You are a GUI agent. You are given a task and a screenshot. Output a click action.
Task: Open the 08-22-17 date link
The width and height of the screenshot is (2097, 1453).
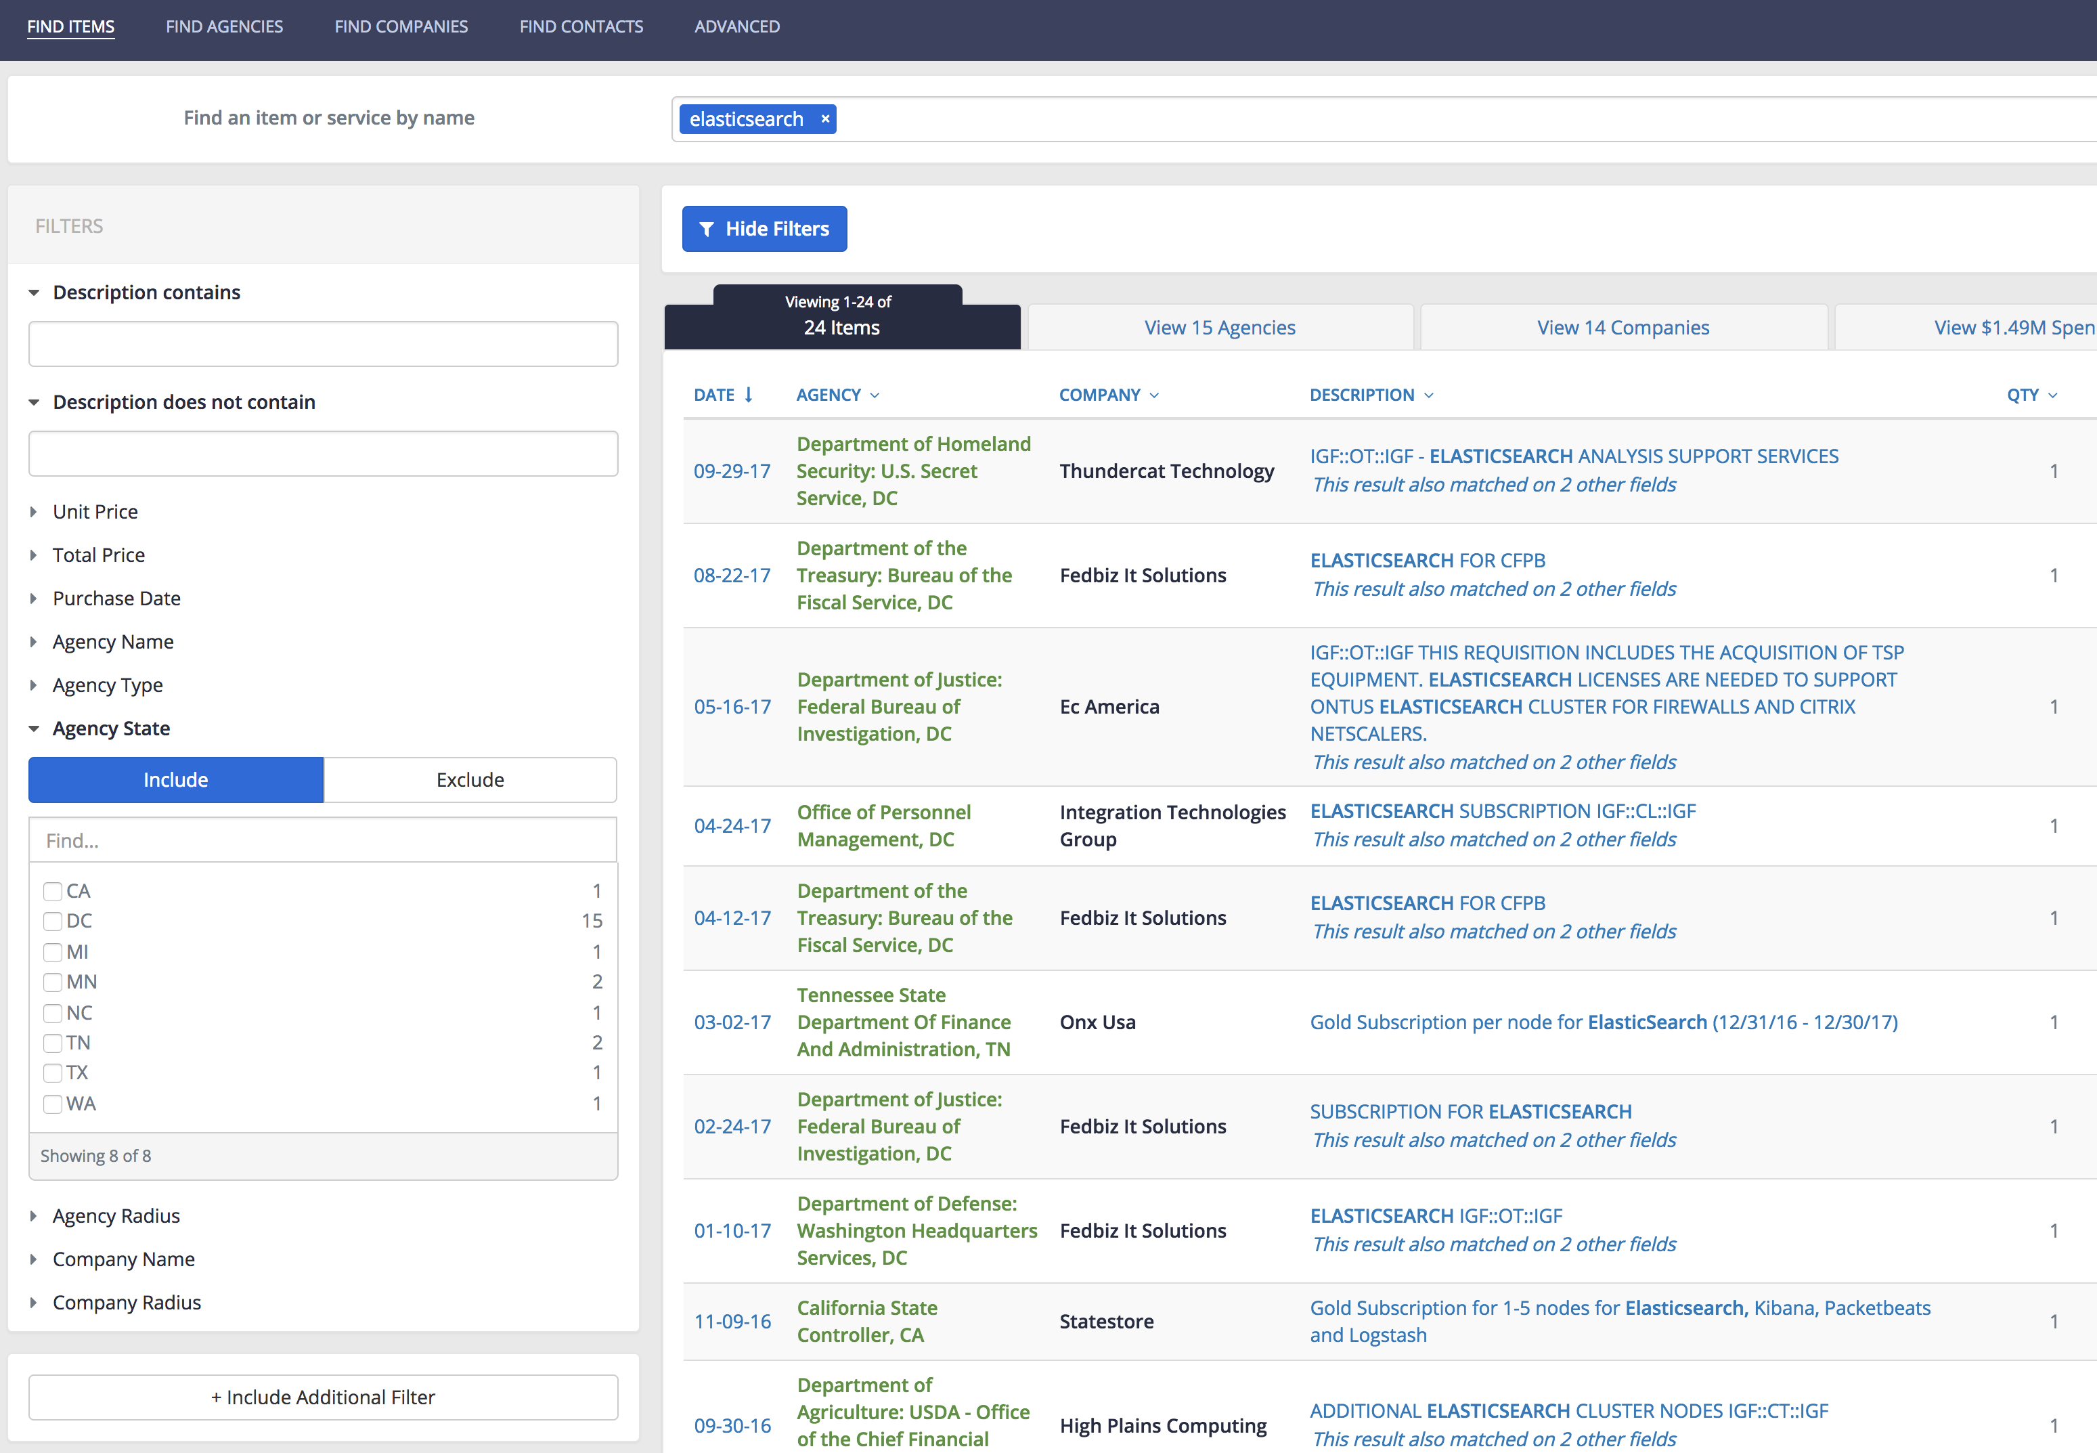point(732,576)
